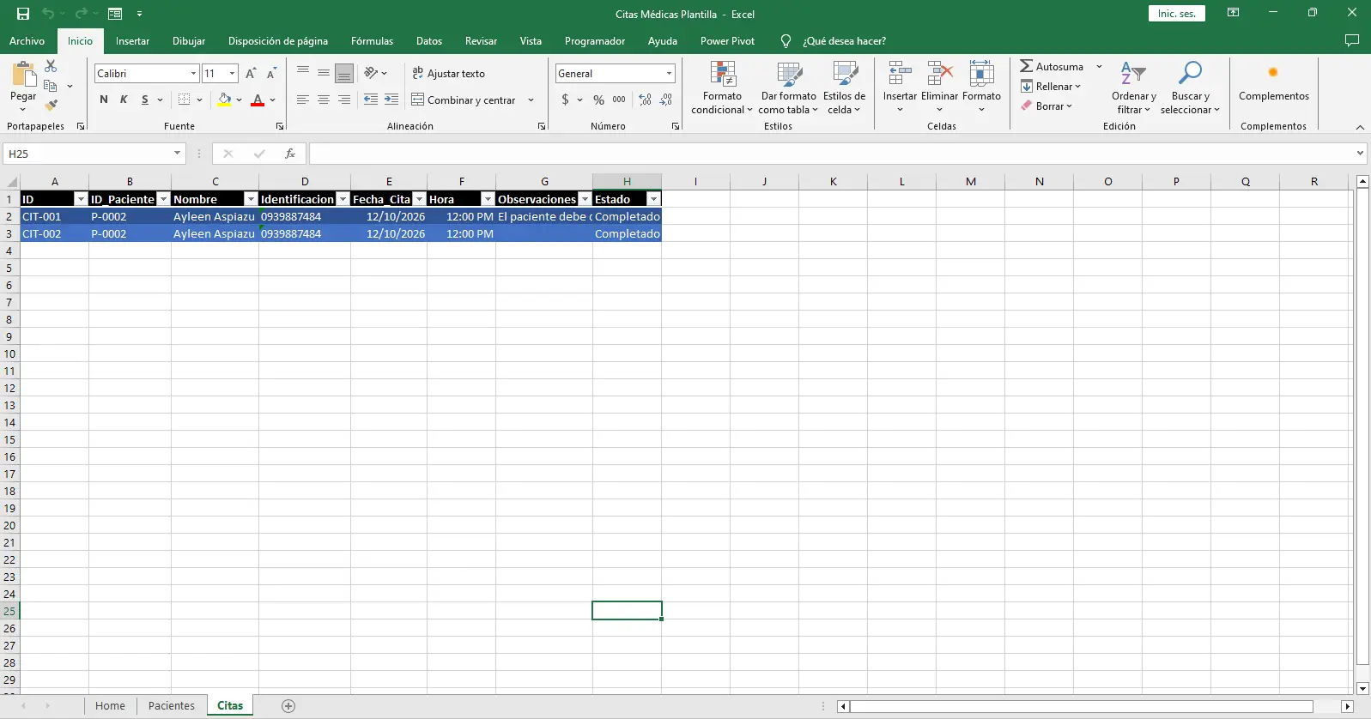Open Formato cells menu in Celdas group

coord(981,88)
